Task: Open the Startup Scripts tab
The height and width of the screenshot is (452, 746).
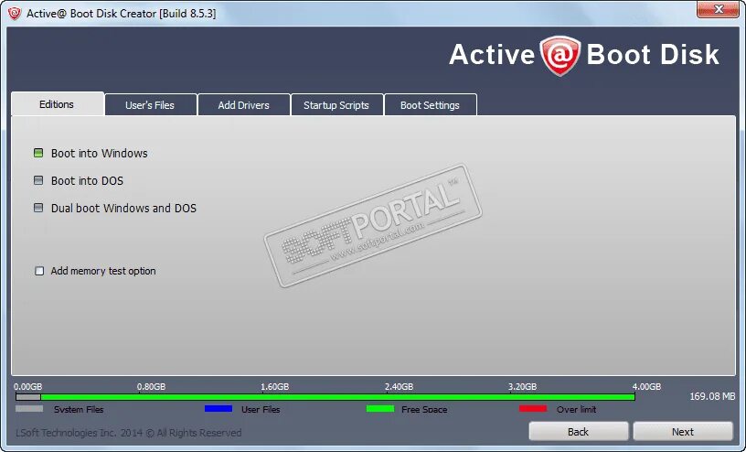Action: coord(336,105)
